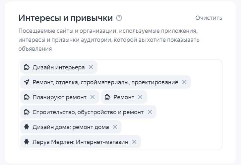Open the help icon beside Интересы и привычки

119,18
